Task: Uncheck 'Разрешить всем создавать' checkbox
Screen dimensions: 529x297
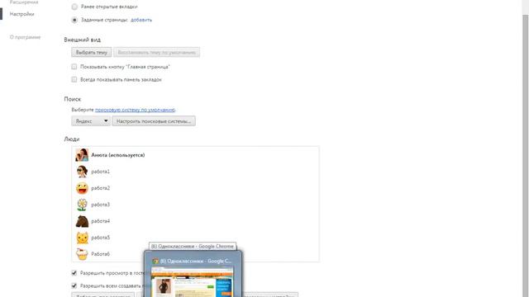Action: [x=74, y=285]
